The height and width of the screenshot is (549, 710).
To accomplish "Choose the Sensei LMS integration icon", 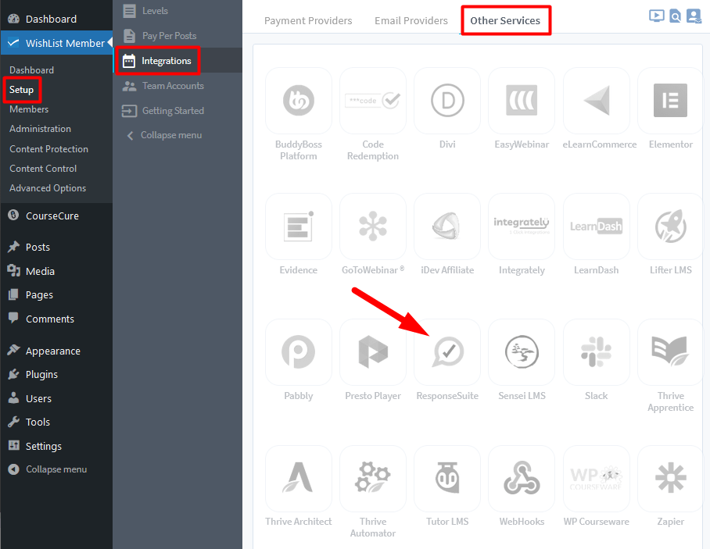I will (x=522, y=352).
